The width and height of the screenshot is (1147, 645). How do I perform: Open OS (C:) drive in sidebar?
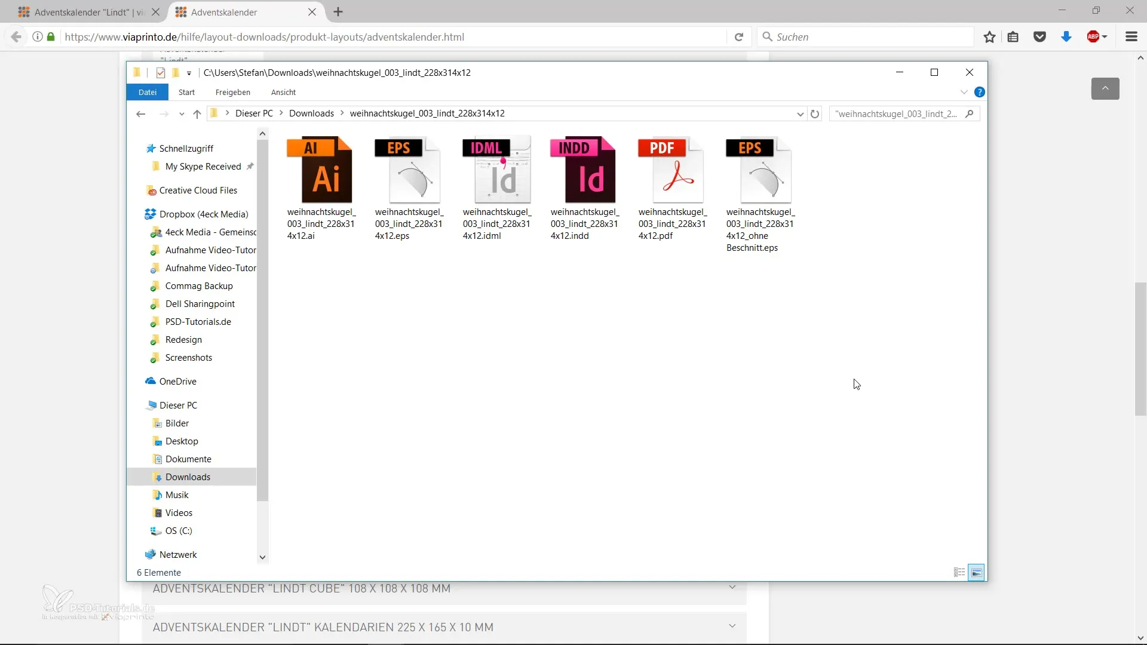(179, 530)
